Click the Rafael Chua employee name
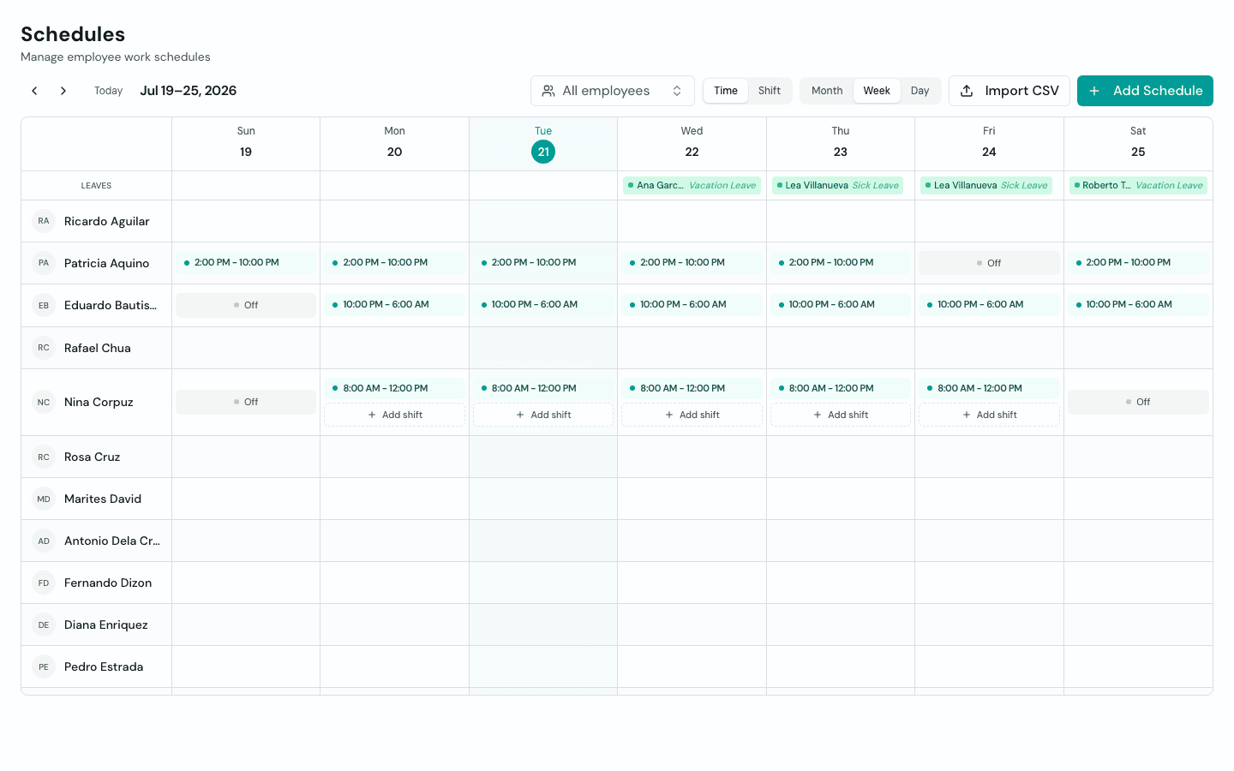Screen dimensions: 1234x771 coord(98,348)
